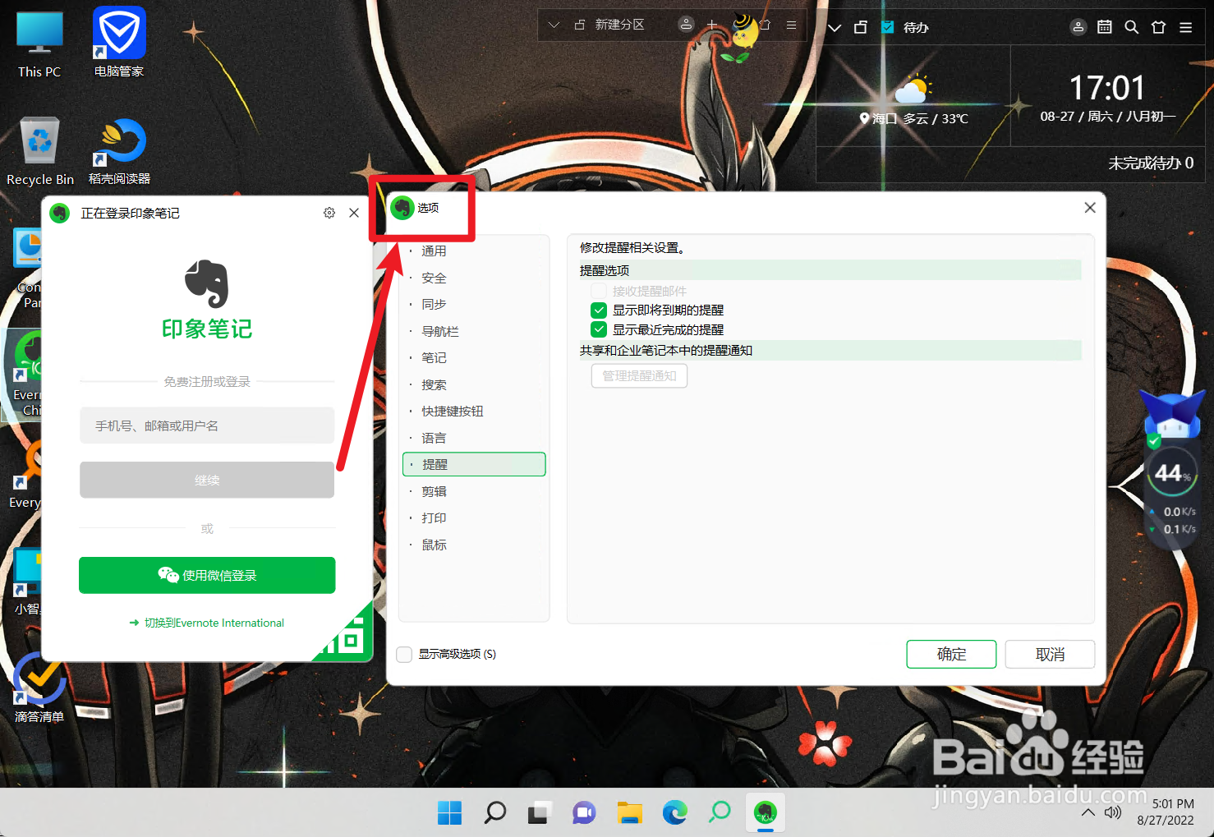Click 44% floating speed ball
The image size is (1214, 837).
[1171, 472]
